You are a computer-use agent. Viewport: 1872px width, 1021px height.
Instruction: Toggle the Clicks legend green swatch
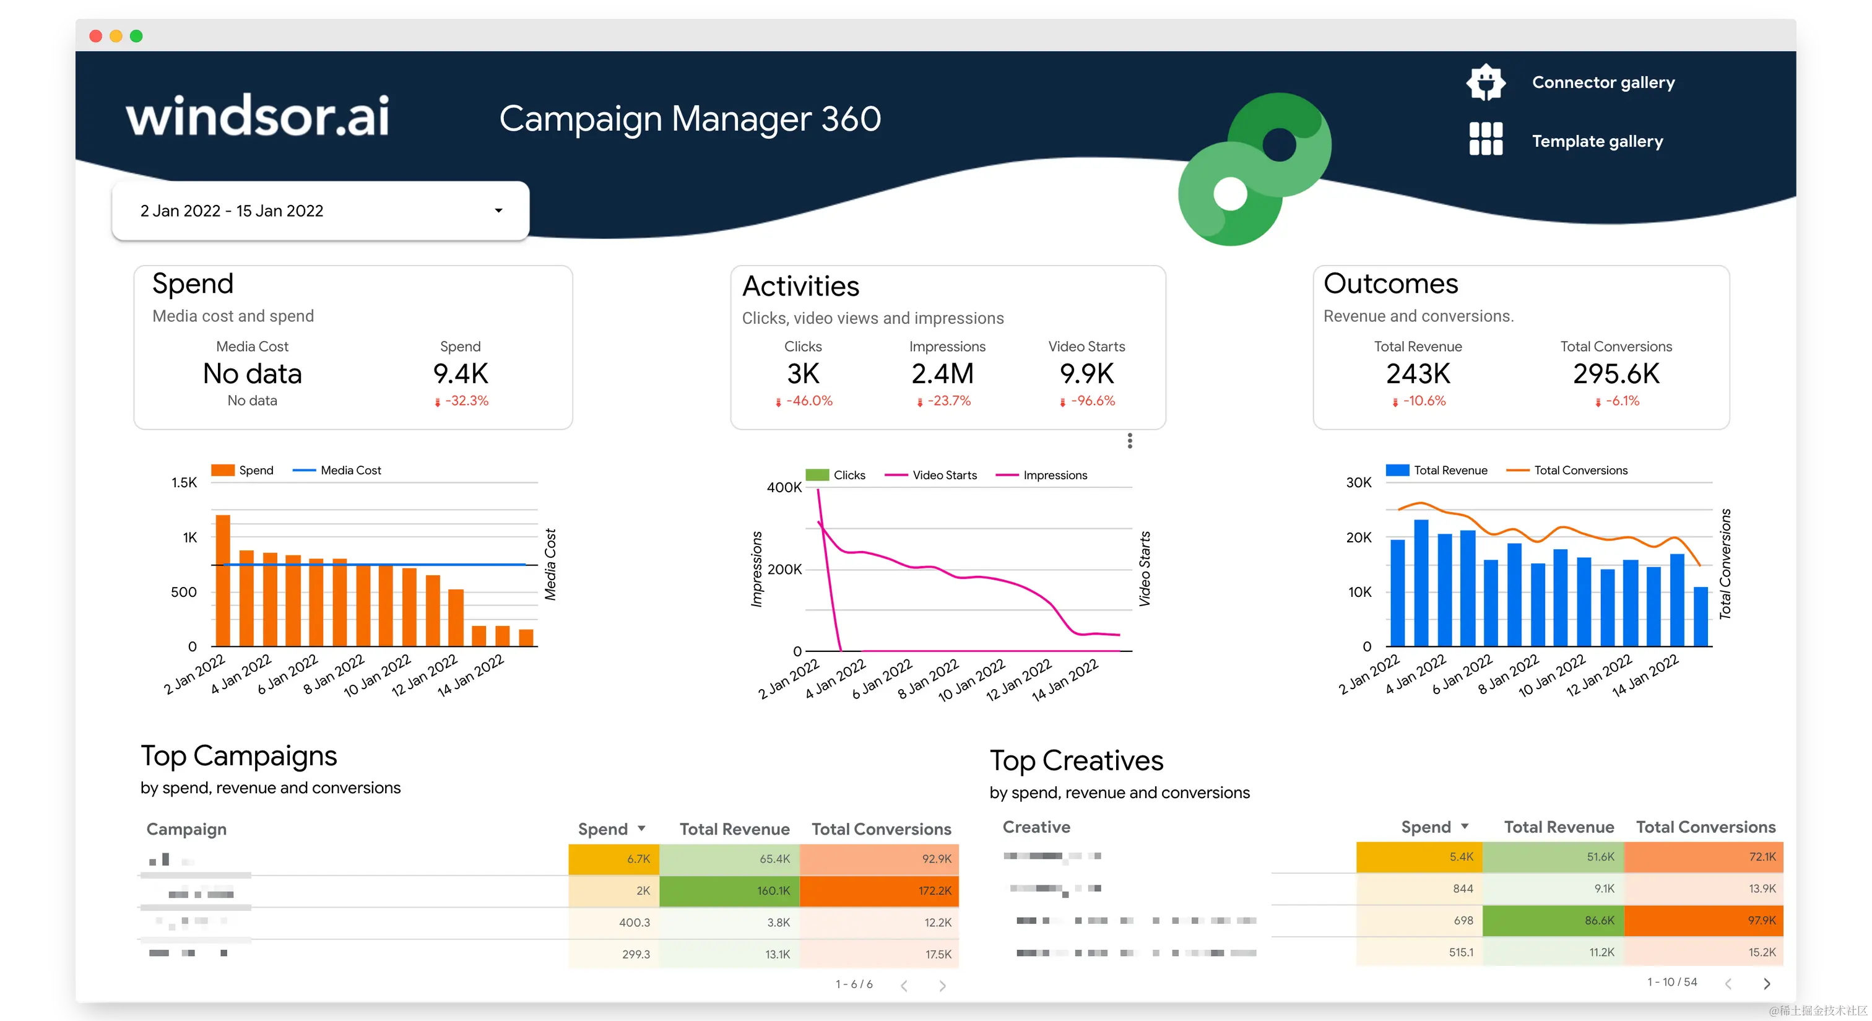pyautogui.click(x=817, y=476)
